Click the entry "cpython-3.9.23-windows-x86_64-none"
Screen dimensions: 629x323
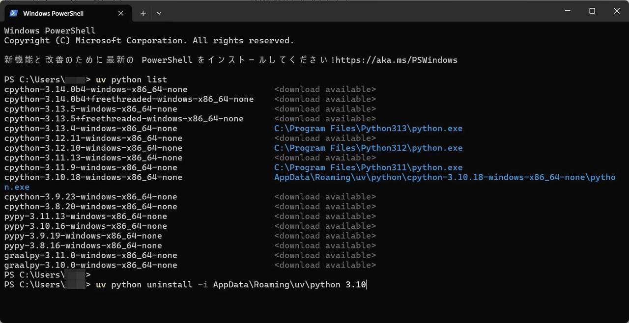(x=90, y=197)
